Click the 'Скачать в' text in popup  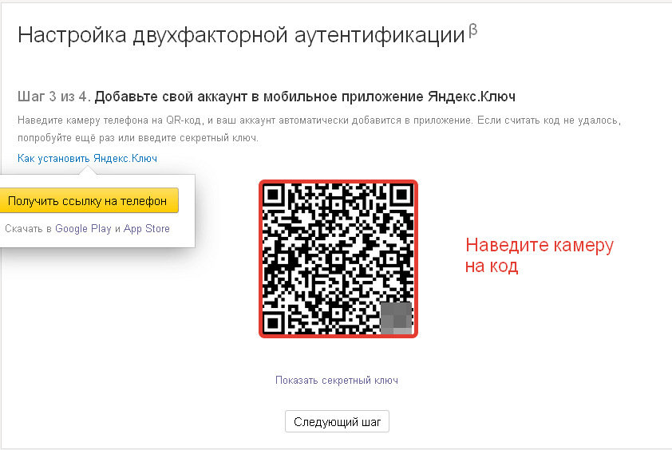[x=28, y=229]
